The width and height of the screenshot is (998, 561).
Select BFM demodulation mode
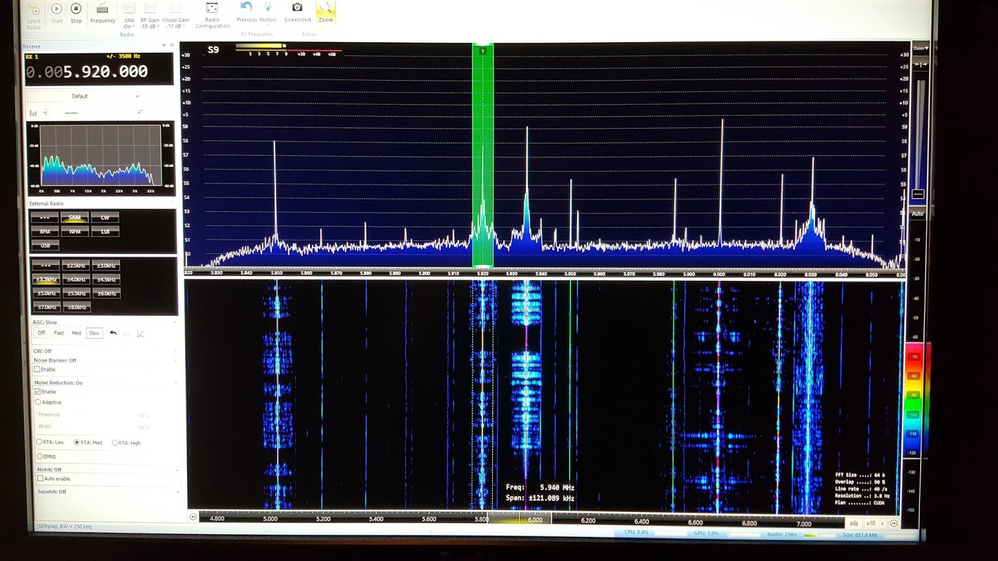coord(45,231)
